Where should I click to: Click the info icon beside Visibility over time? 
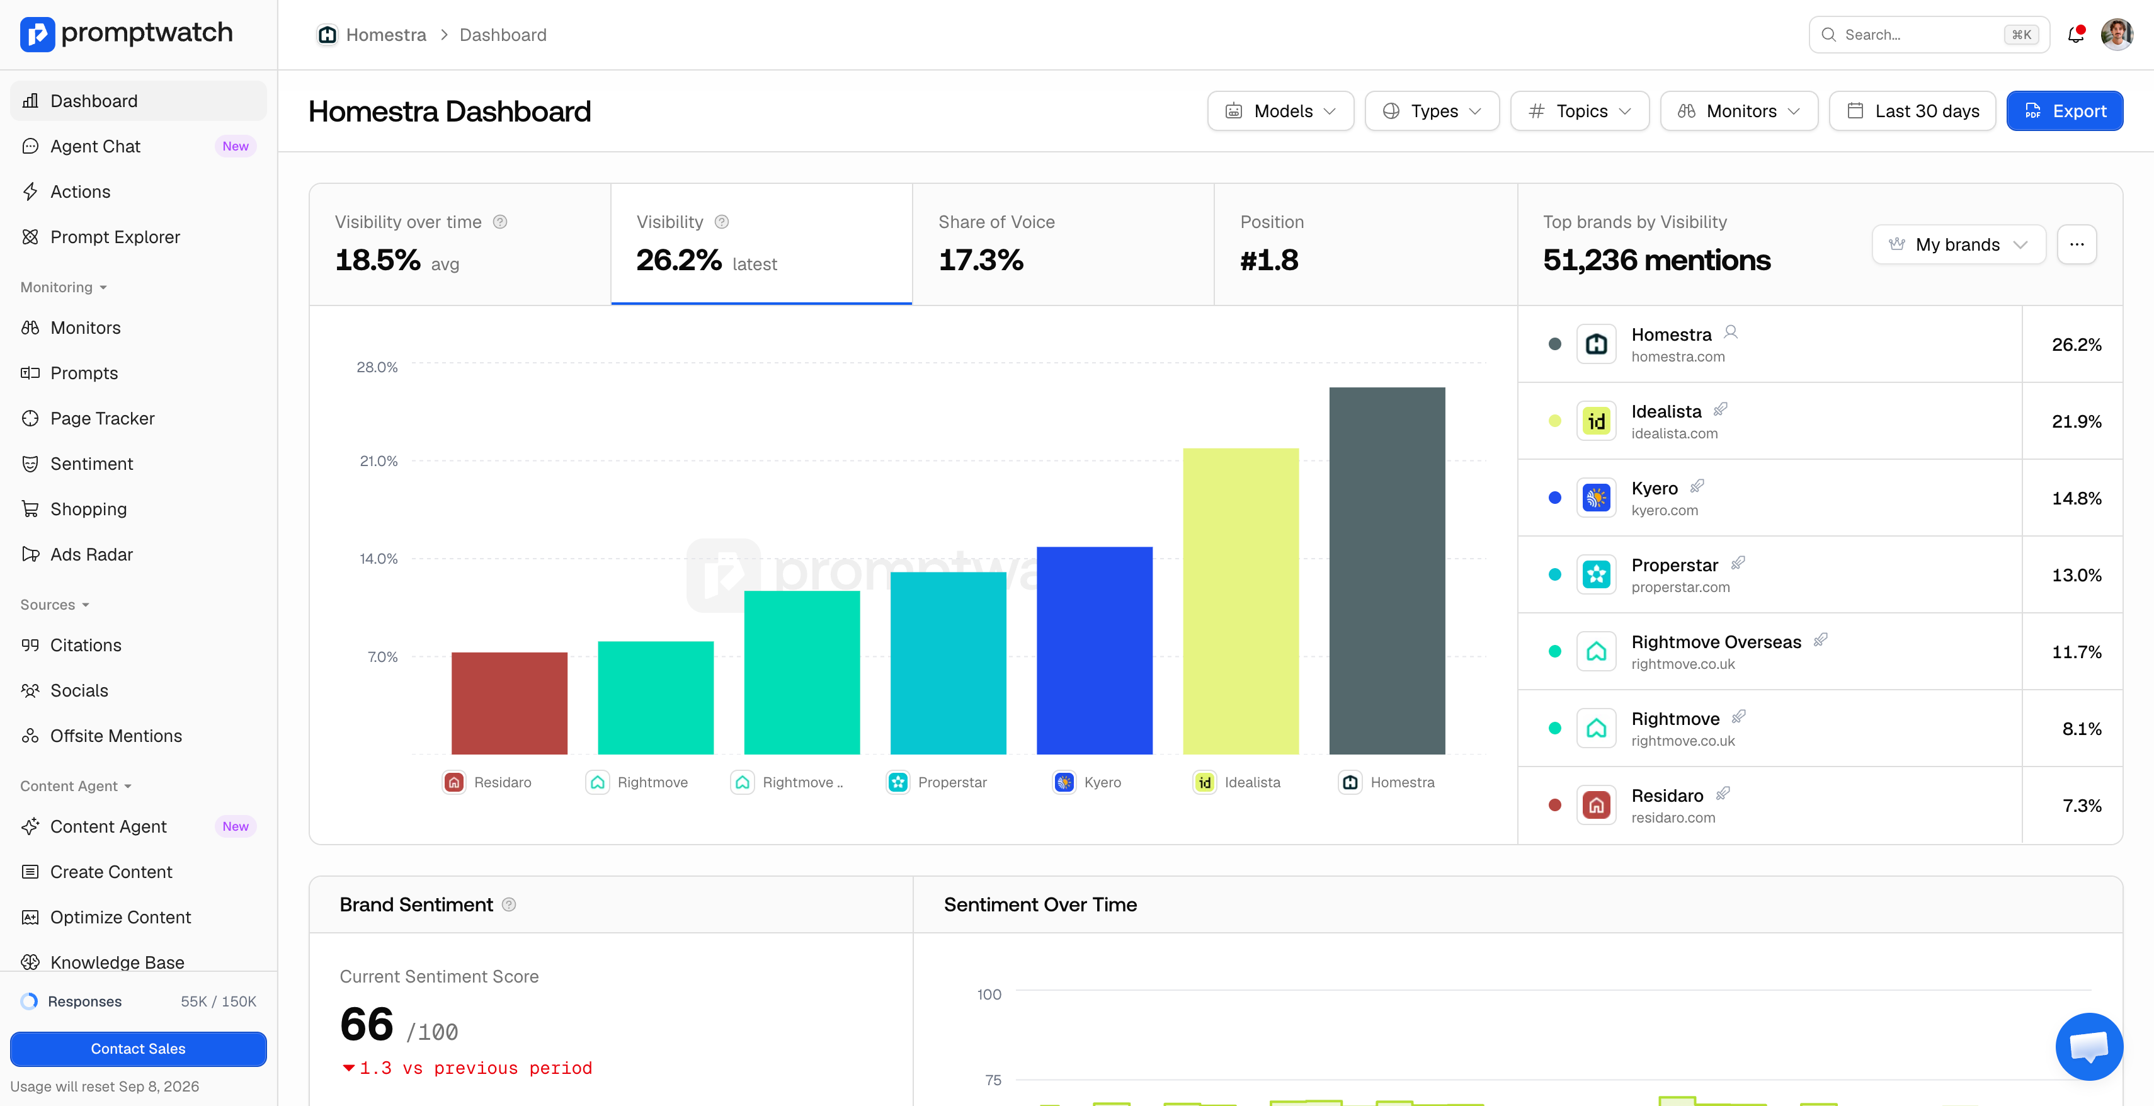[500, 222]
